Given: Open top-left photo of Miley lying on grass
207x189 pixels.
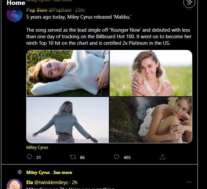Looking at the screenshot, I should coord(68,73).
